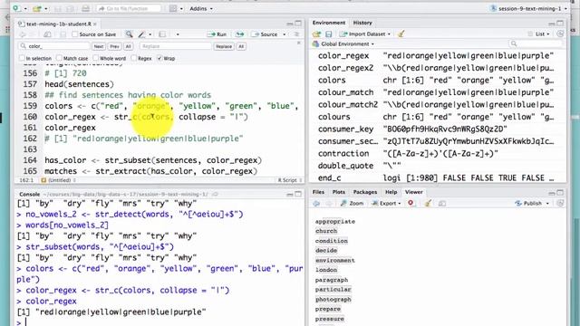The width and height of the screenshot is (580, 326).
Task: Click the Replace button in find bar
Action: click(x=224, y=46)
